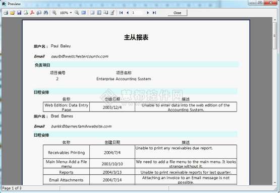This screenshot has height=193, width=280.
Task: Save the report with the floppy disk icon
Action: (19, 13)
